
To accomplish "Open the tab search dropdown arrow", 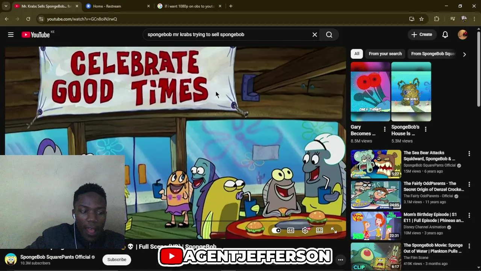I will point(6,6).
